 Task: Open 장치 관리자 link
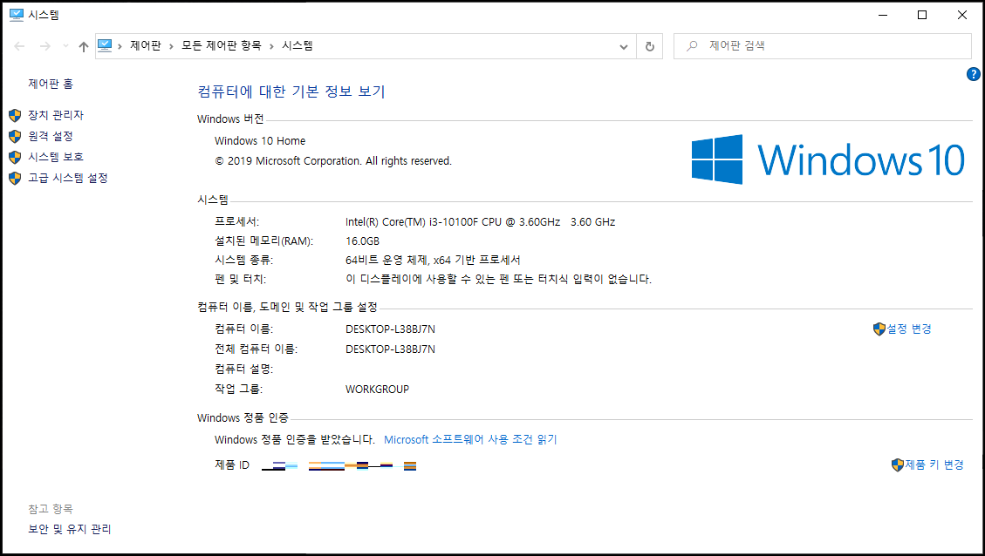point(55,115)
